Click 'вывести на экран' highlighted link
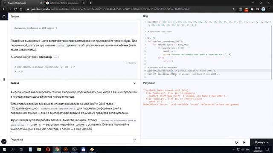This screenshot has height=153, width=273. (x=74, y=120)
